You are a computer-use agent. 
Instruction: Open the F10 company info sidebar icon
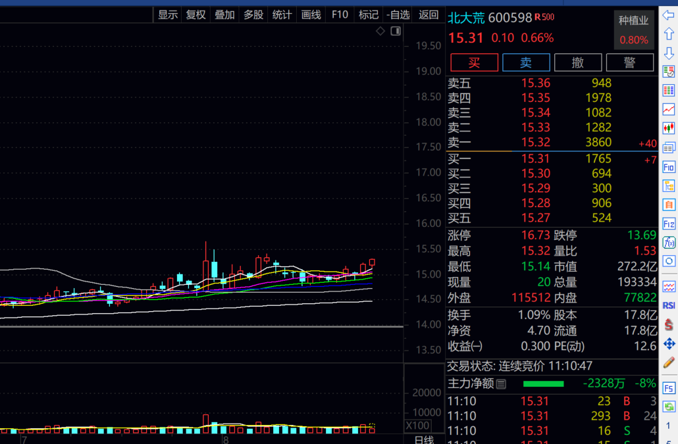pos(669,167)
